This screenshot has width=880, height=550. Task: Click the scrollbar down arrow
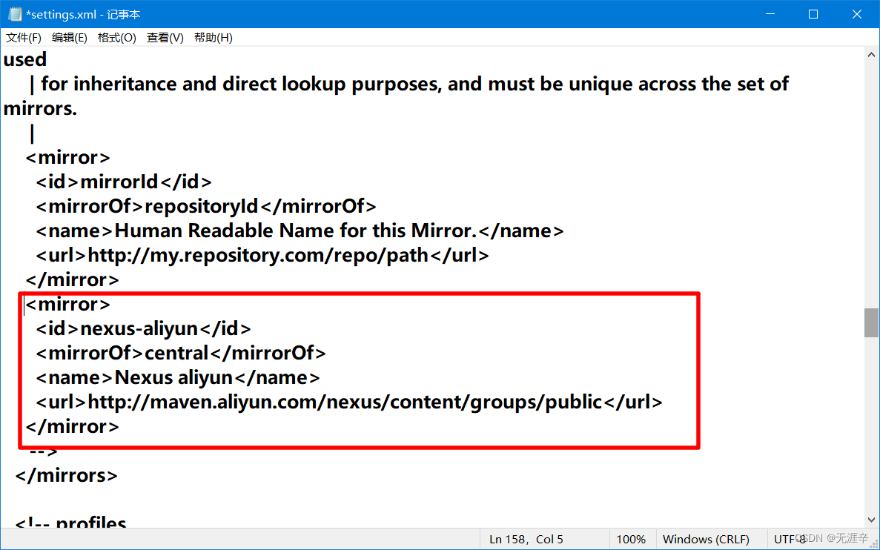(872, 520)
